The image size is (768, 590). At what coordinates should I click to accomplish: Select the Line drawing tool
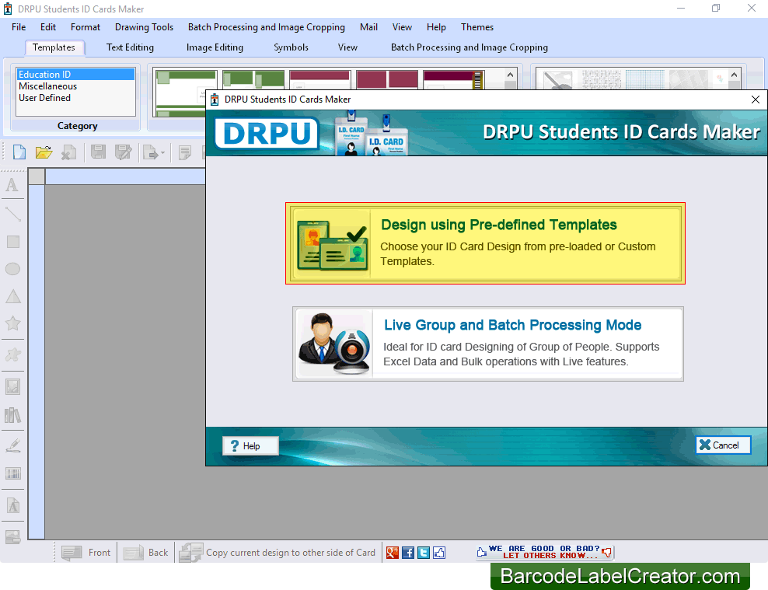click(12, 214)
